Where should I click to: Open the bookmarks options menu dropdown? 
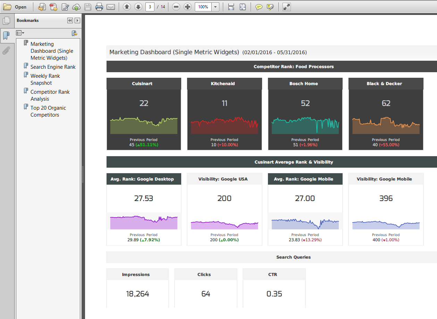(20, 33)
